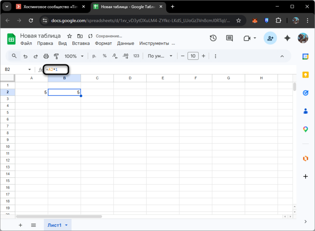Apply percent format to cell
315x231 pixels.
point(104,56)
